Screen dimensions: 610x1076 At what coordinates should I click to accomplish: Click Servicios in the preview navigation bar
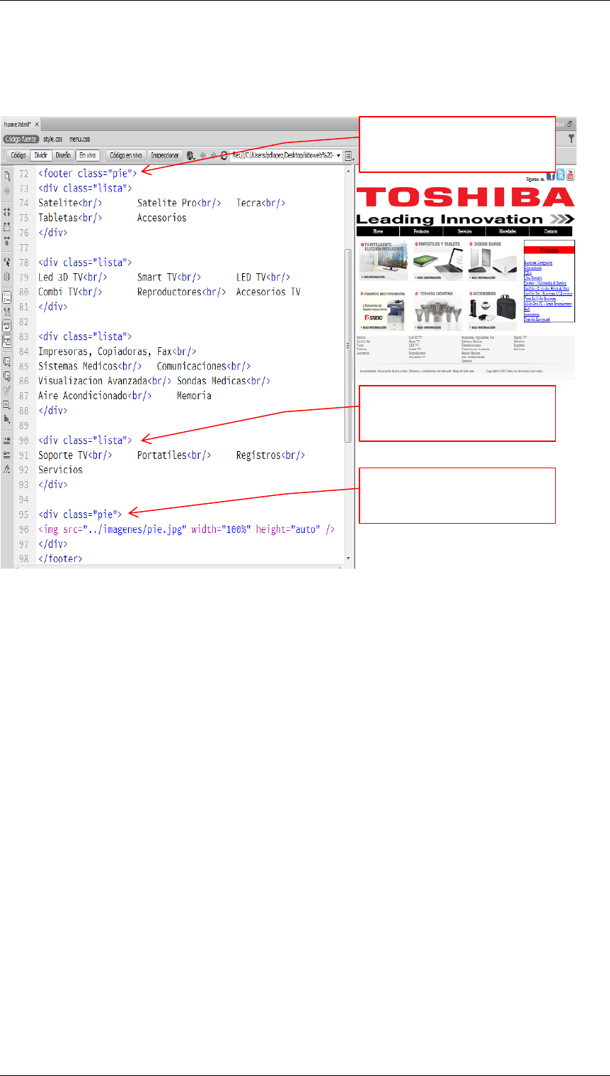pyautogui.click(x=464, y=231)
